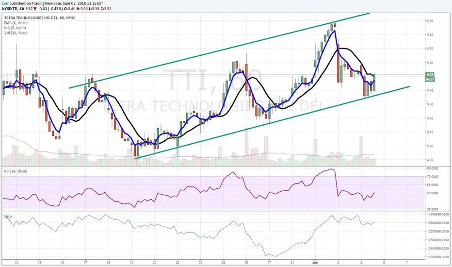Select the L:5.39 low value

pyautogui.click(x=94, y=9)
